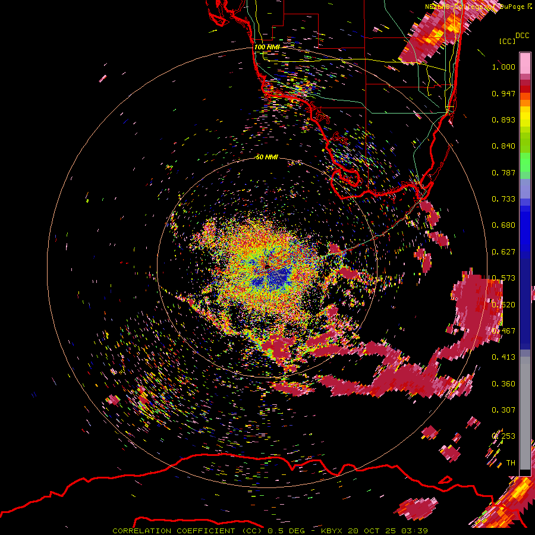Pick the gray segment of the color bar
535x535 pixels.
point(525,413)
